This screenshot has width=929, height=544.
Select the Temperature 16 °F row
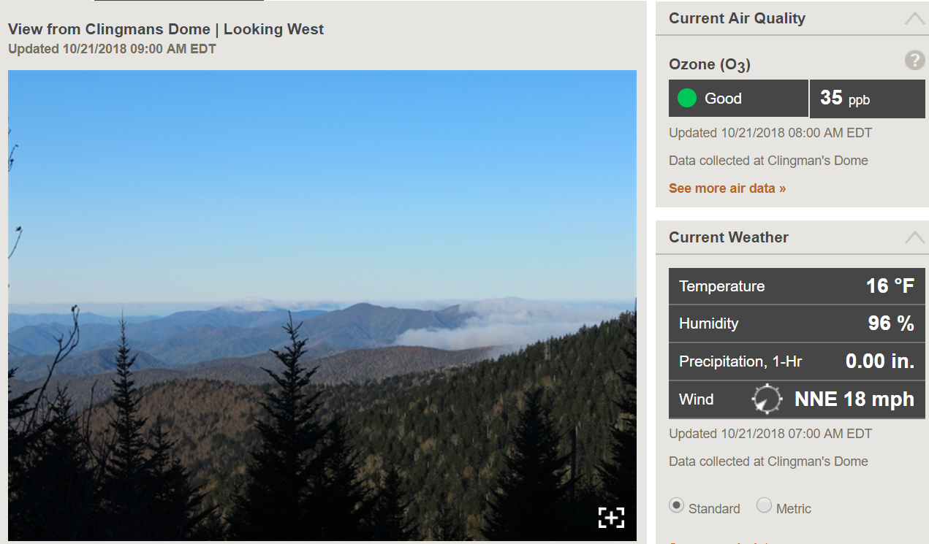tap(797, 286)
